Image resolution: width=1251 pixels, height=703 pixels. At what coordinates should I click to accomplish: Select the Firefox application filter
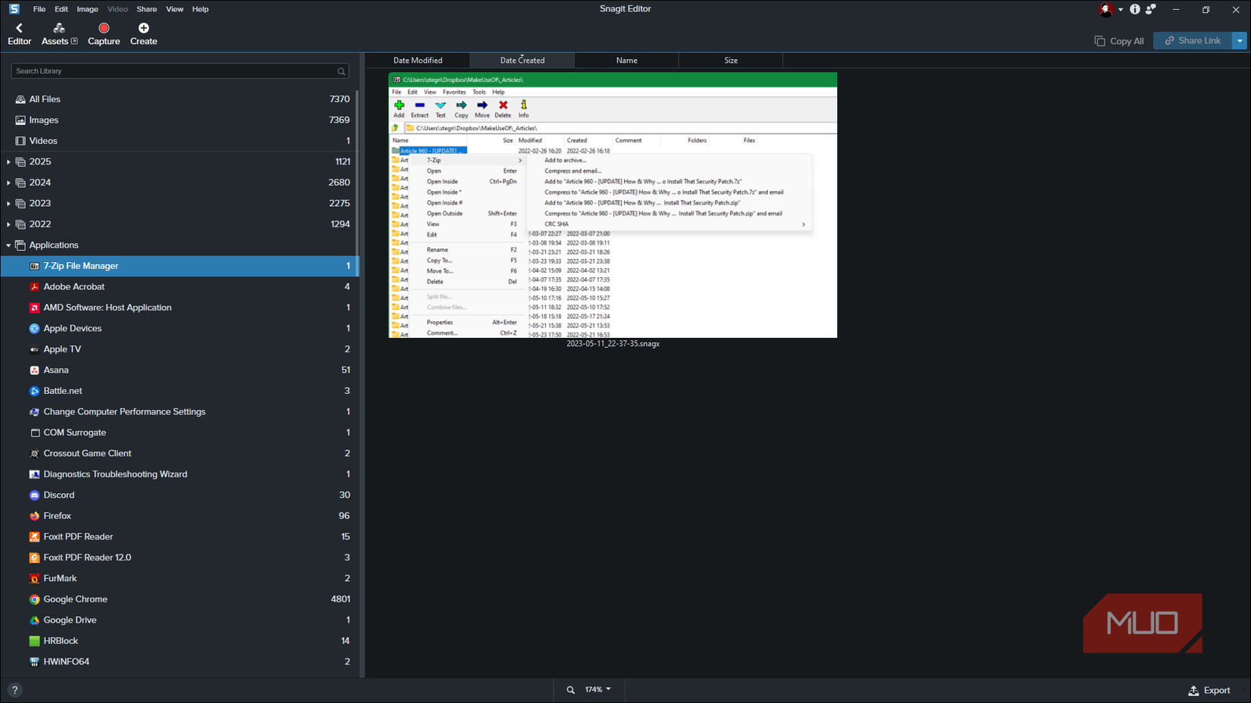(x=58, y=516)
